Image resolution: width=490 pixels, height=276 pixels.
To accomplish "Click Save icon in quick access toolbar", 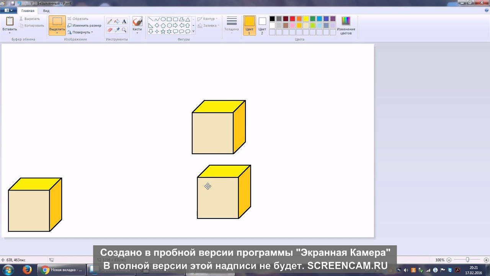I will (13, 3).
